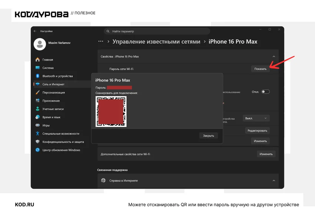
Task: Click the KOD.RU site label
Action: point(24,205)
